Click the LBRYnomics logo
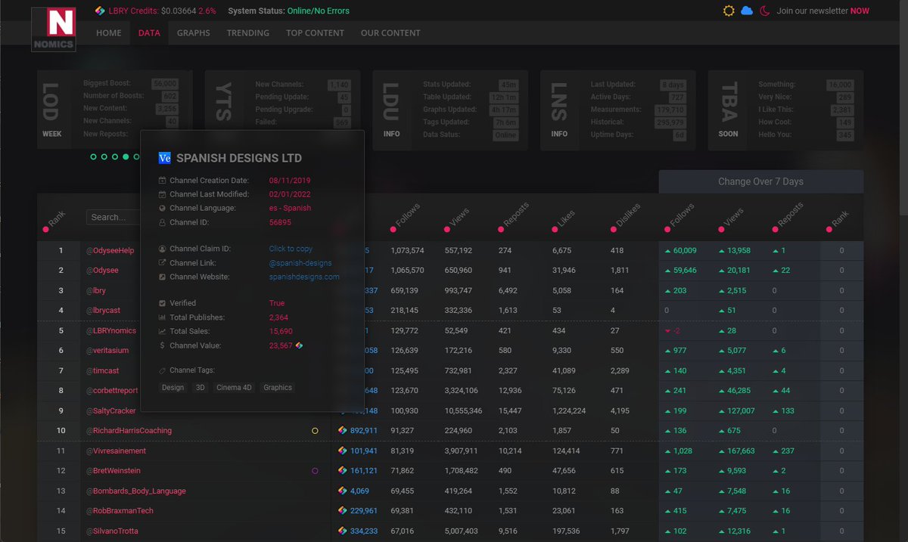Viewport: 908px width, 542px height. (x=54, y=31)
